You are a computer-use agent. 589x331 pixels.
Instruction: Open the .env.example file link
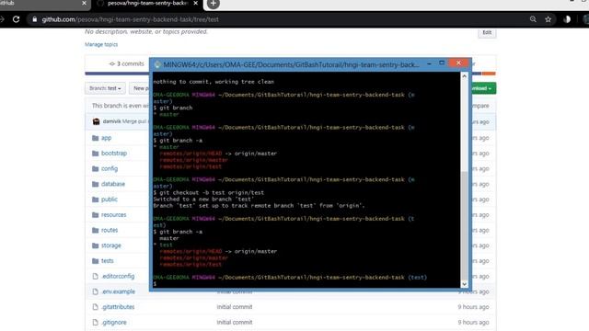(x=119, y=291)
